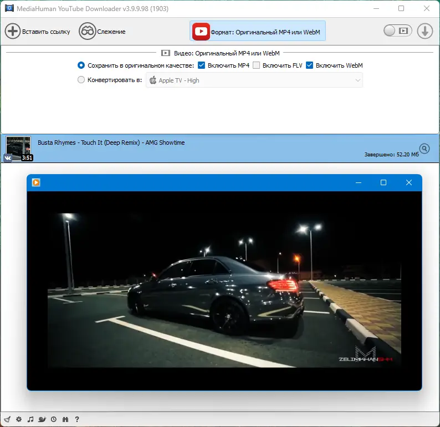
Task: Toggle the auto-download video mode switch
Action: (398, 30)
